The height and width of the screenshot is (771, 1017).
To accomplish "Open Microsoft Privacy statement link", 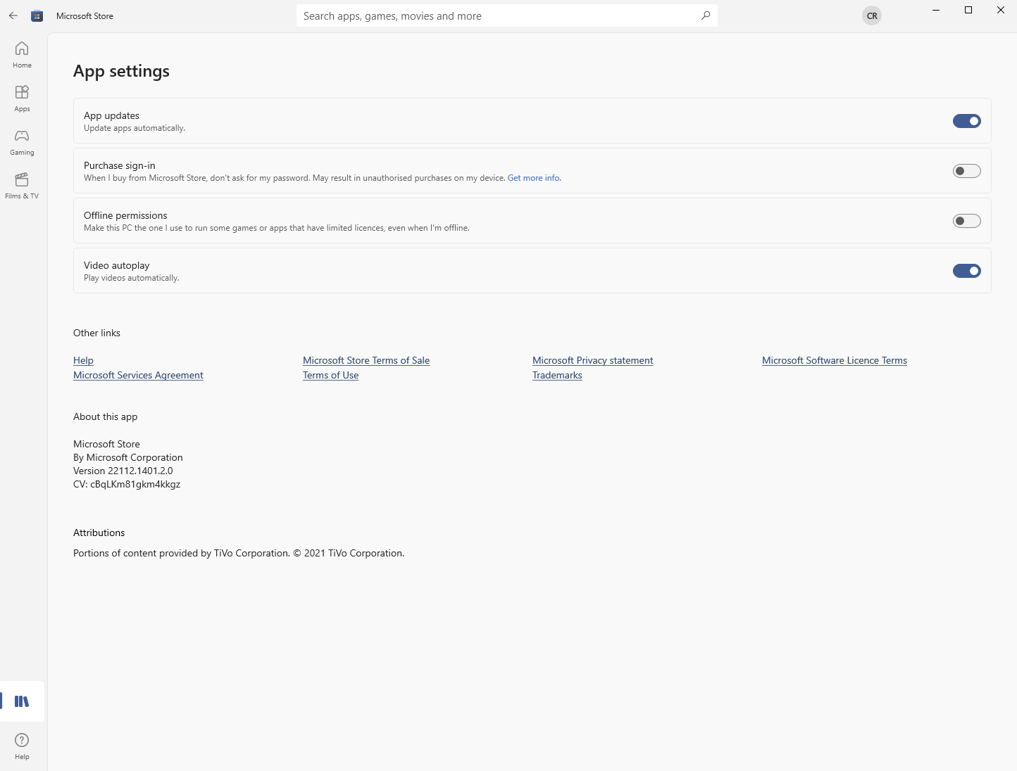I will click(592, 360).
